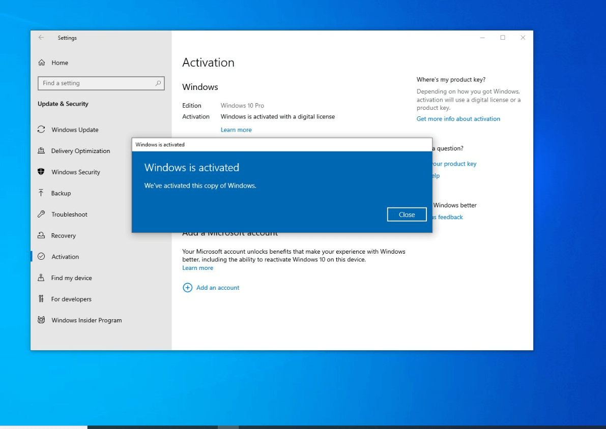Screen dimensions: 606x429
Task: Open Backup using the upload arrow icon
Action: (41, 193)
